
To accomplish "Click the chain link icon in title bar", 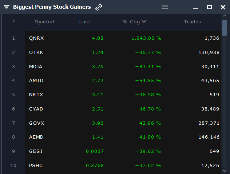I will (99, 7).
